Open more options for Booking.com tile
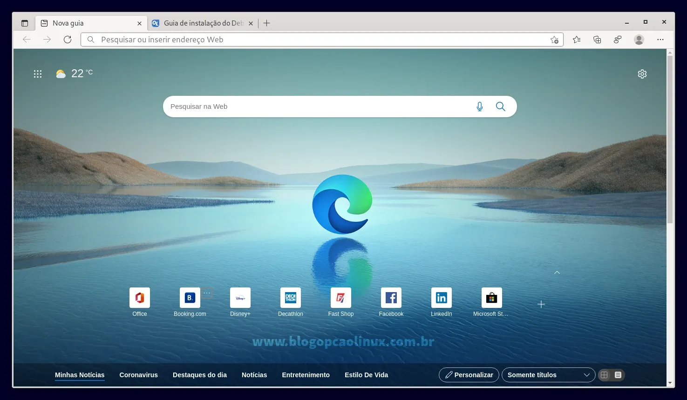This screenshot has width=687, height=400. (207, 293)
